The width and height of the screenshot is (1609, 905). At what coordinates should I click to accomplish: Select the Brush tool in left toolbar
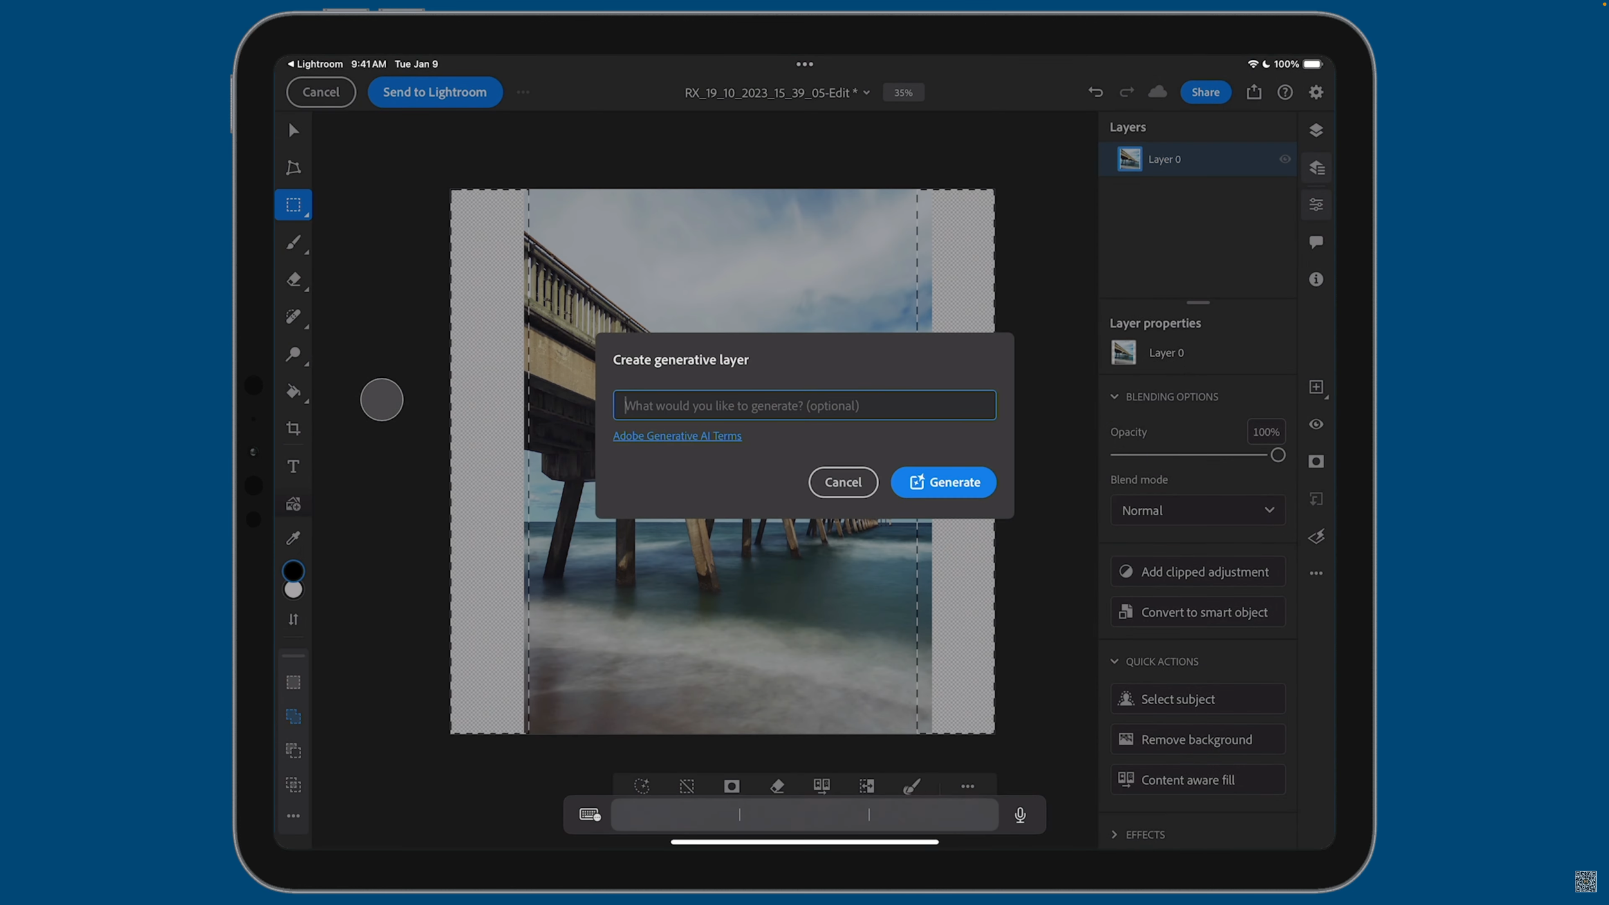293,243
